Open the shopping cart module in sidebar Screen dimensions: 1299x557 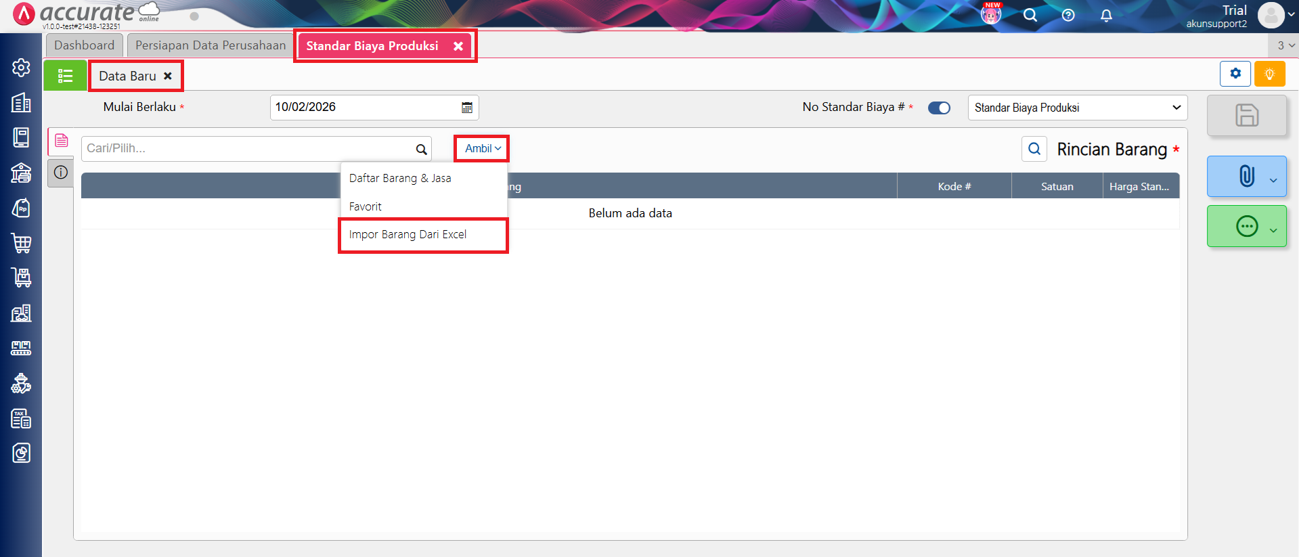[21, 243]
